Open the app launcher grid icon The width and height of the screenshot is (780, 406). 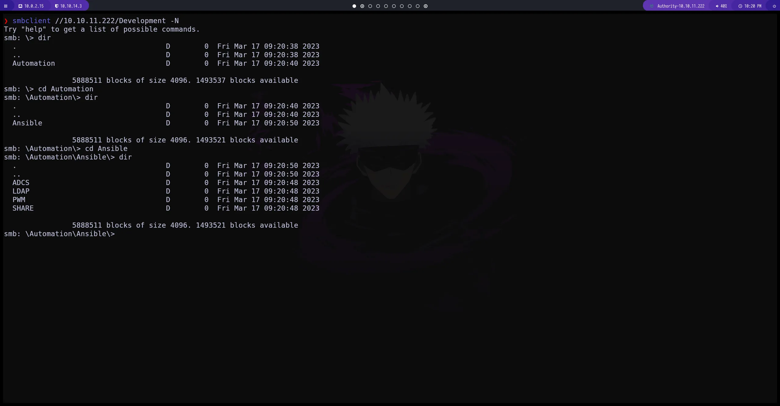pyautogui.click(x=5, y=6)
